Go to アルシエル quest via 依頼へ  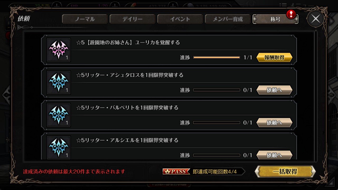(x=274, y=155)
